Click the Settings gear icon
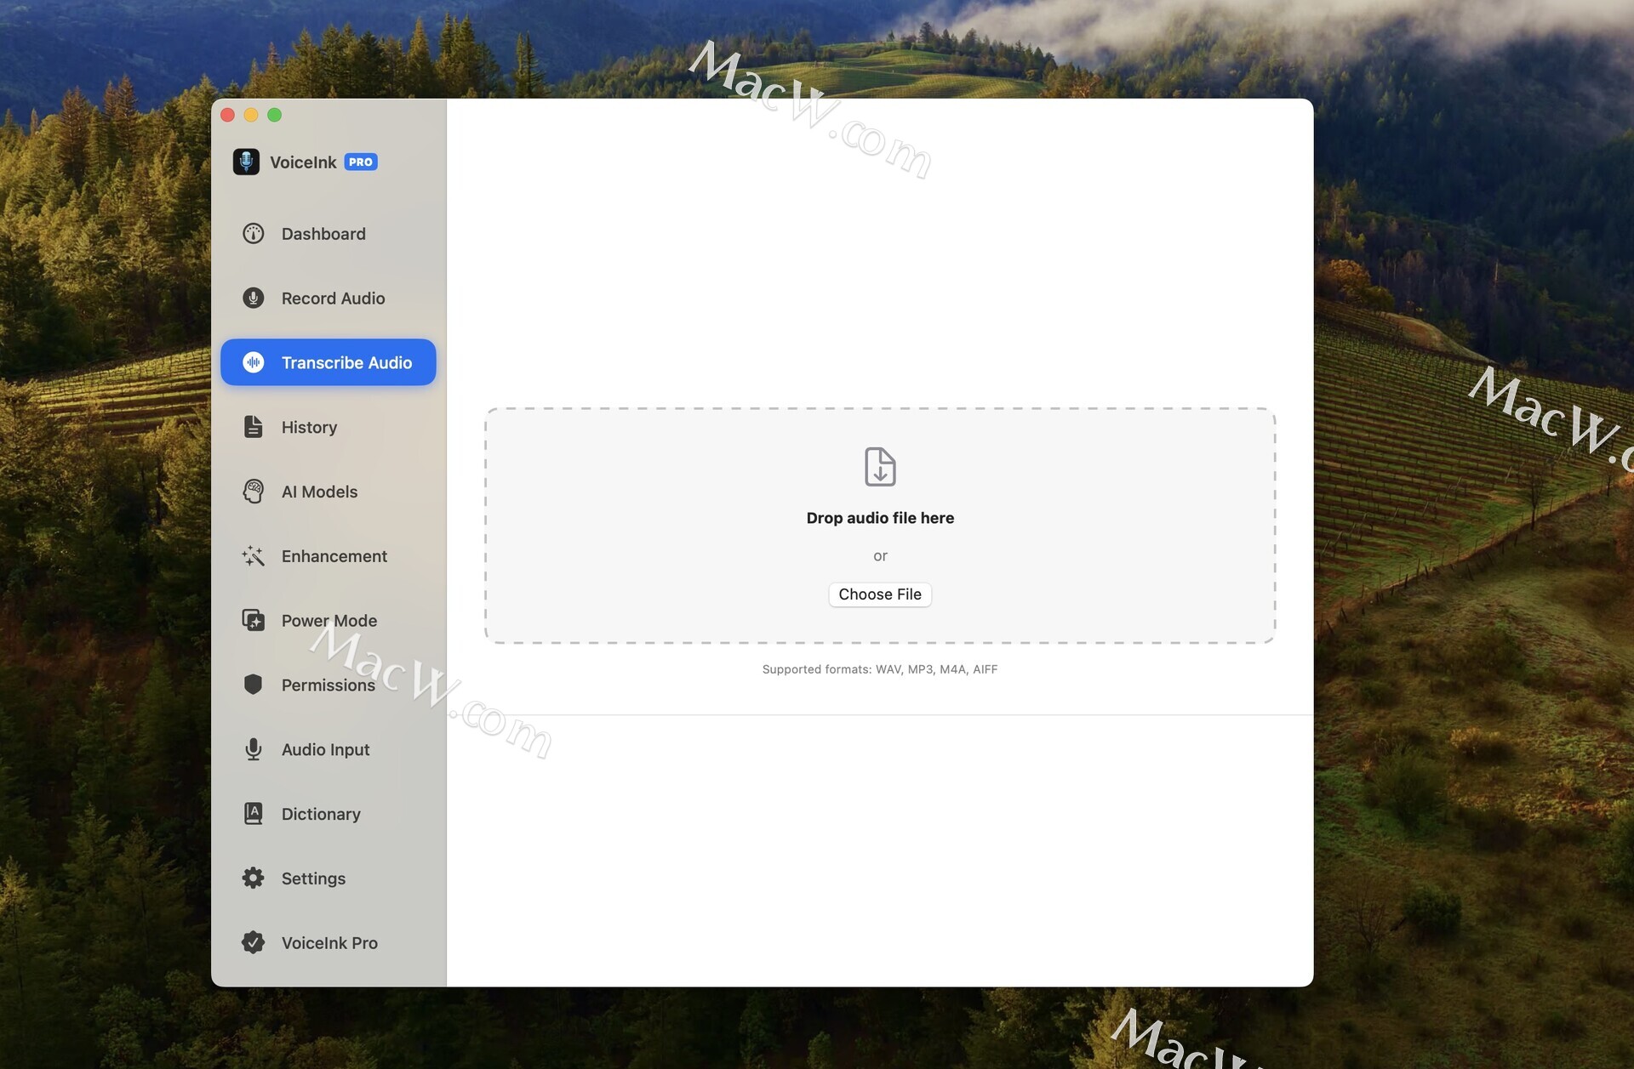This screenshot has height=1069, width=1634. click(x=253, y=878)
